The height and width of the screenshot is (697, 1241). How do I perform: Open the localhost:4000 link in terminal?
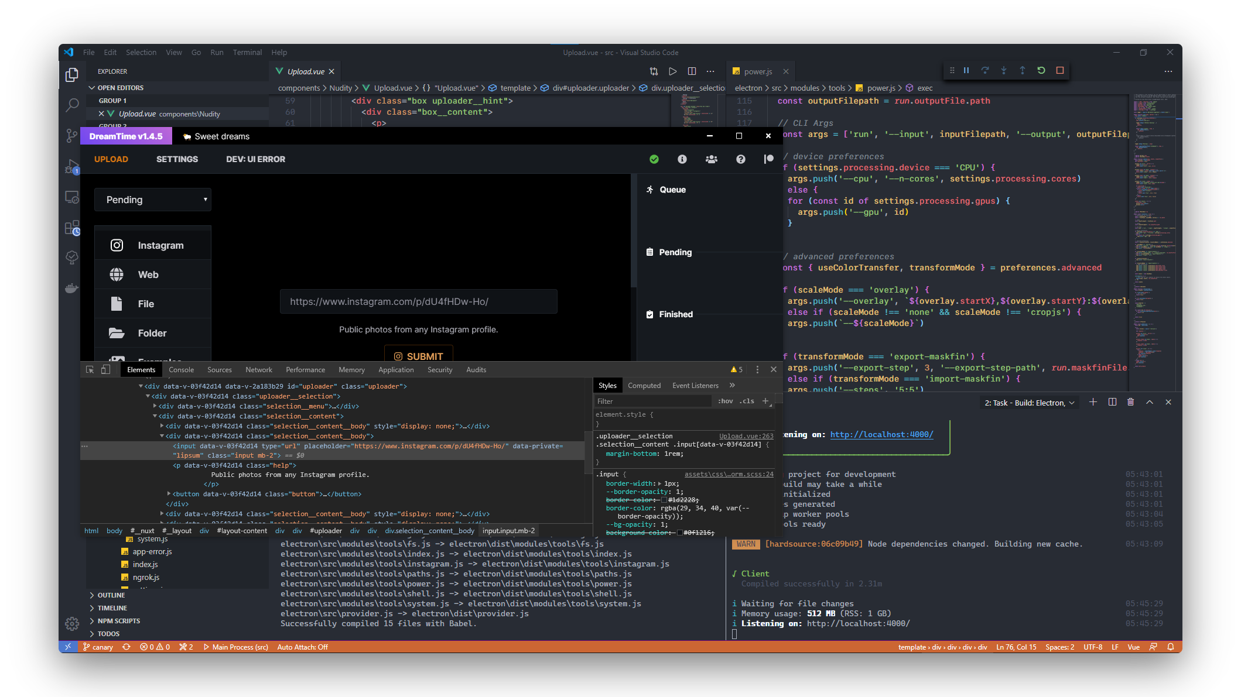881,435
